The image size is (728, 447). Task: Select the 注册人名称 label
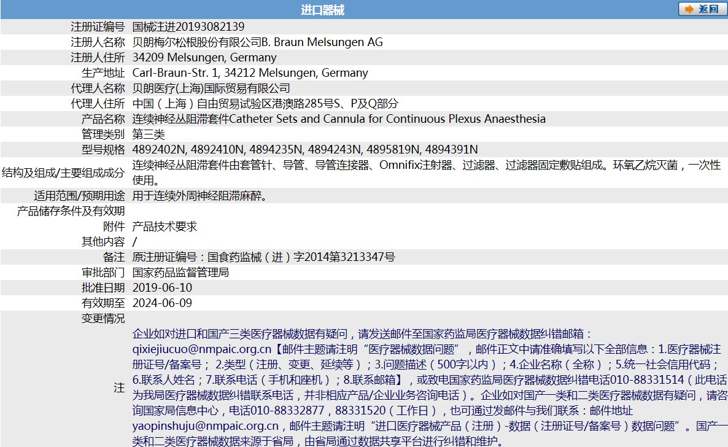(98, 42)
